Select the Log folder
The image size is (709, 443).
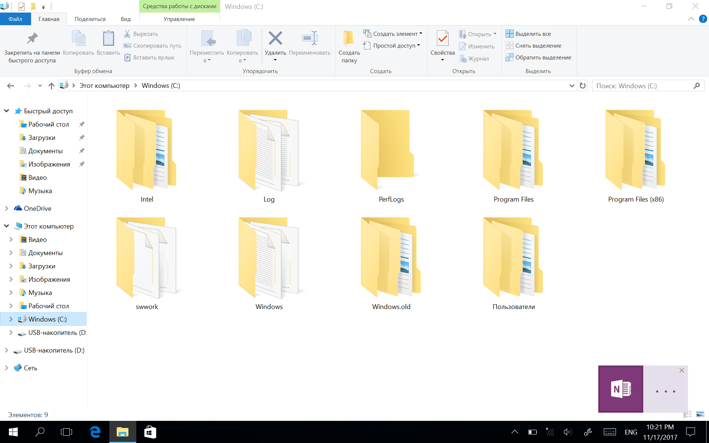(269, 156)
